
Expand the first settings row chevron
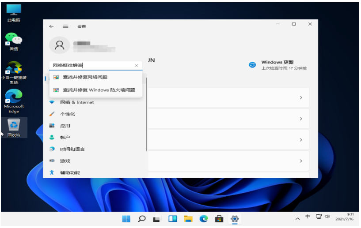click(301, 97)
